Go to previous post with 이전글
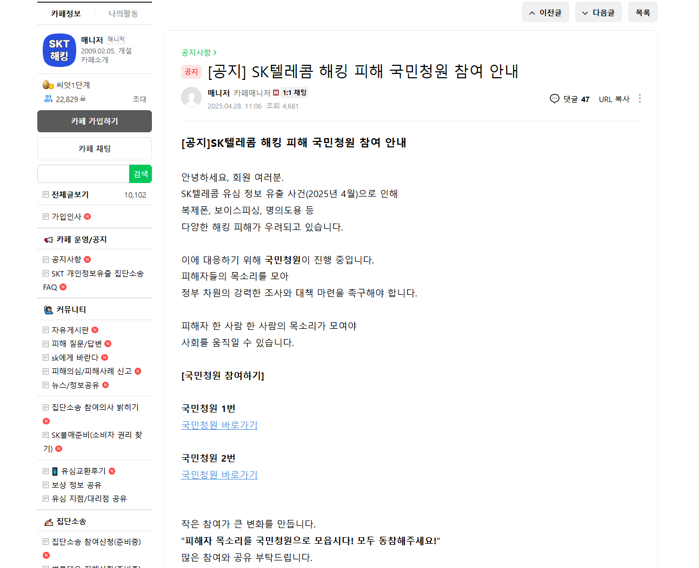The image size is (699, 568). (545, 12)
